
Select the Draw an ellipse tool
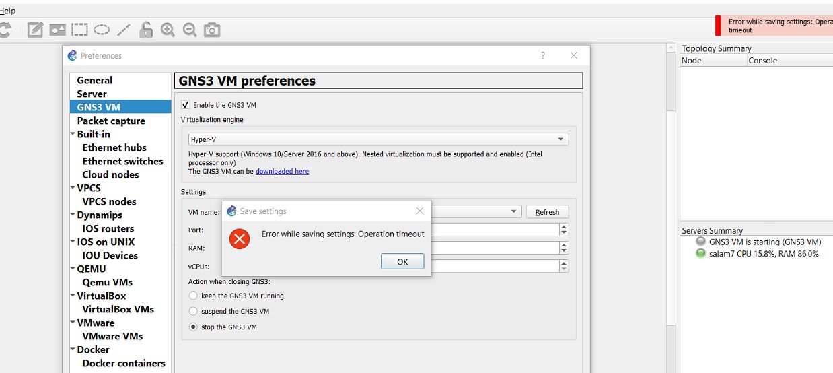(x=102, y=30)
